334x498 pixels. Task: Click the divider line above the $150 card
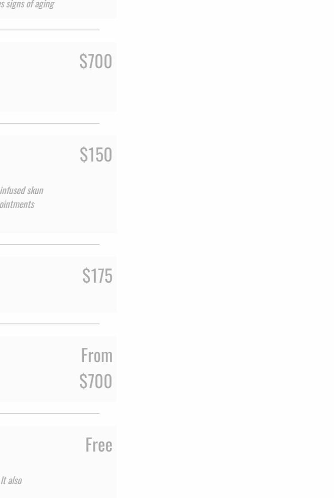(x=50, y=123)
